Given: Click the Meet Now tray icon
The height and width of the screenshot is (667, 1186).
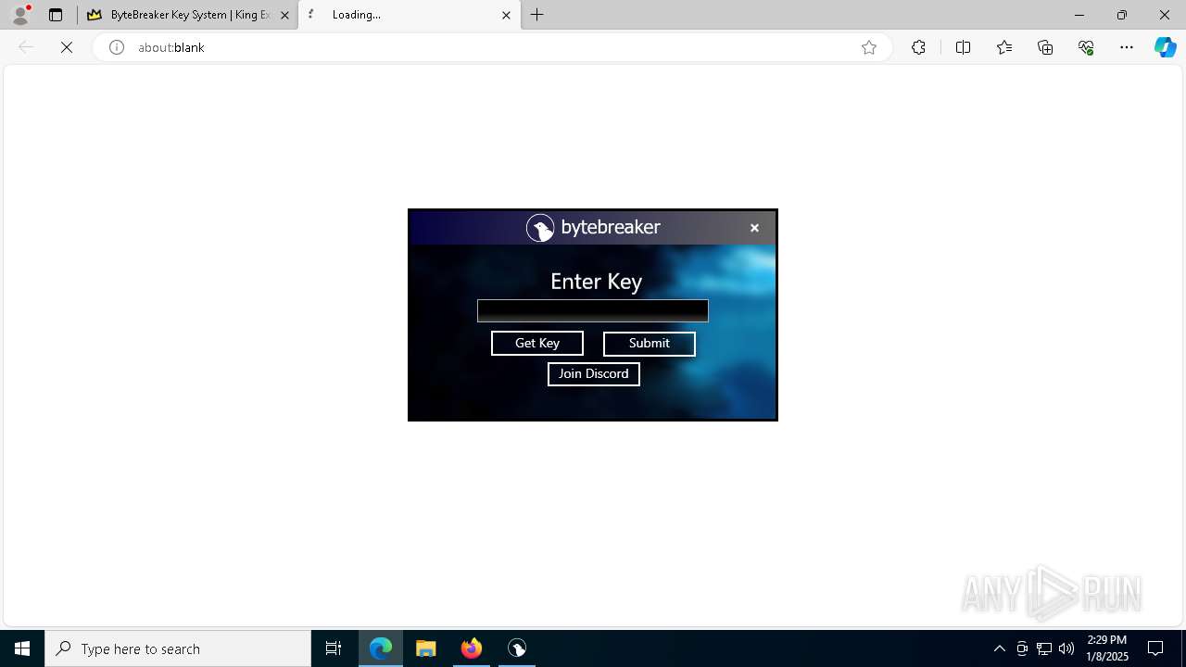Looking at the screenshot, I should [x=1022, y=648].
